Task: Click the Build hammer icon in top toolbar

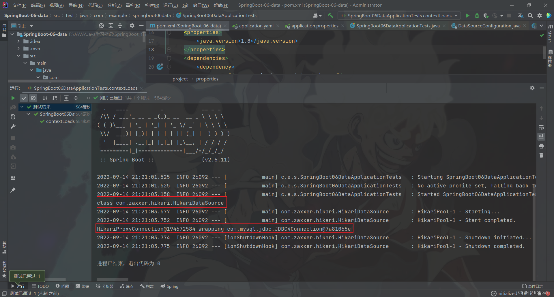Action: point(331,16)
